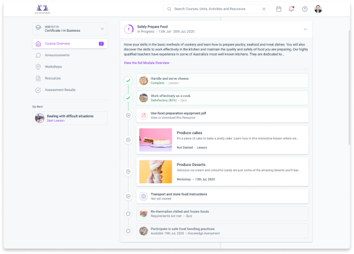This screenshot has width=354, height=254.
Task: Click the Workshops location pin icon
Action: point(38,66)
